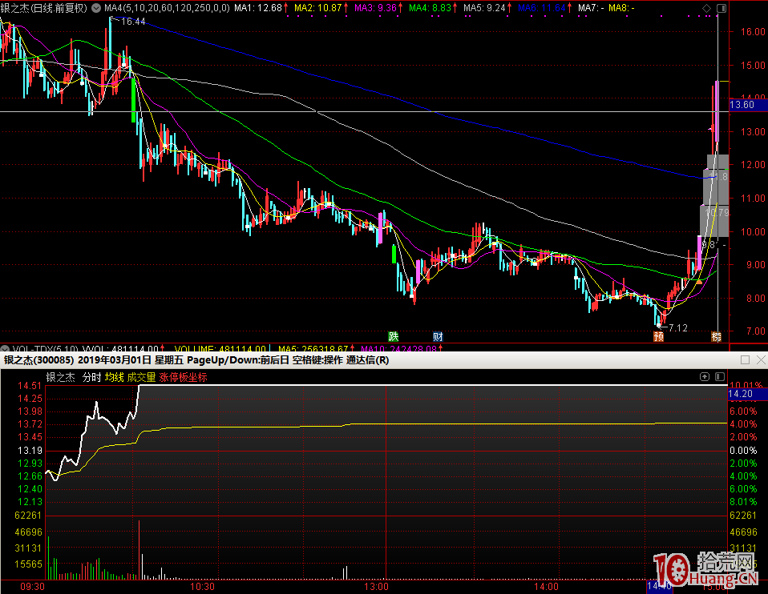Click the 13.60 price label on axis
Image resolution: width=768 pixels, height=594 pixels.
pos(742,105)
